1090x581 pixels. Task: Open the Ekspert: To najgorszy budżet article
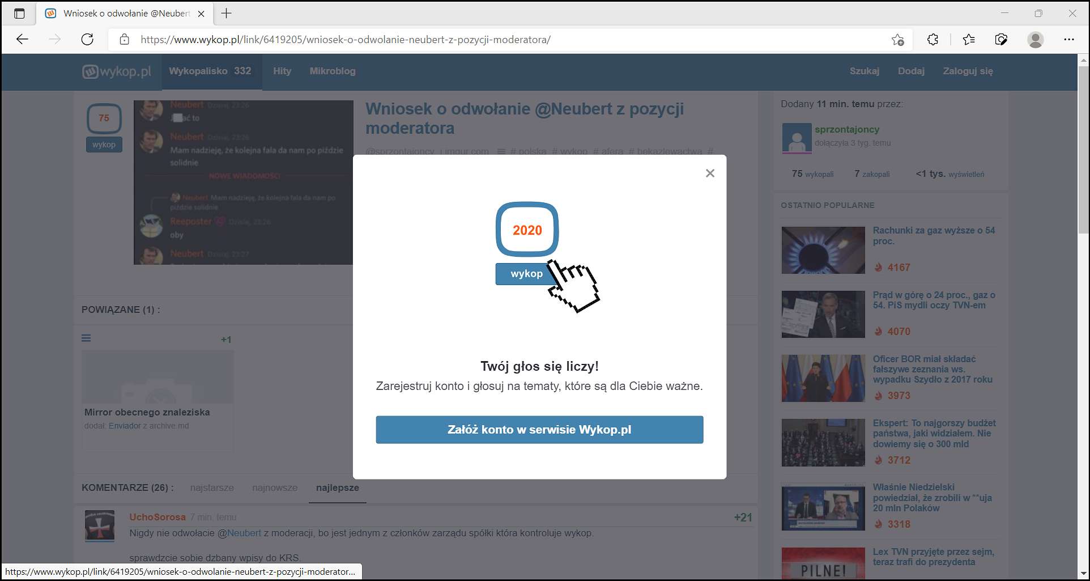click(x=934, y=434)
